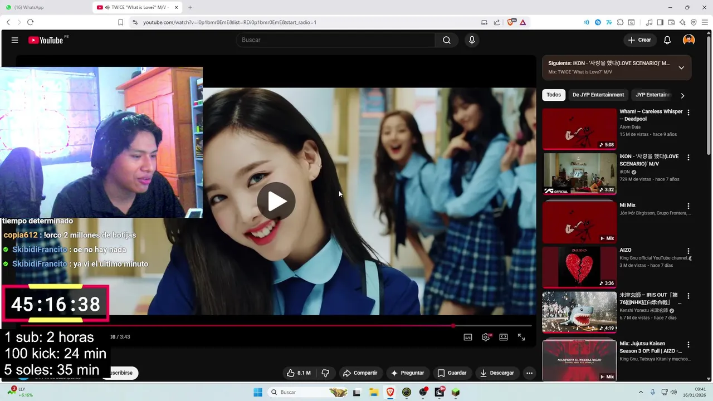
Task: Like the video with 8.1 M likes
Action: pos(299,373)
